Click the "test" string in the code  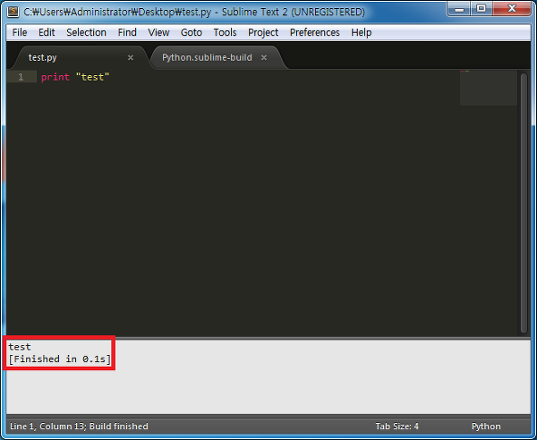(92, 77)
